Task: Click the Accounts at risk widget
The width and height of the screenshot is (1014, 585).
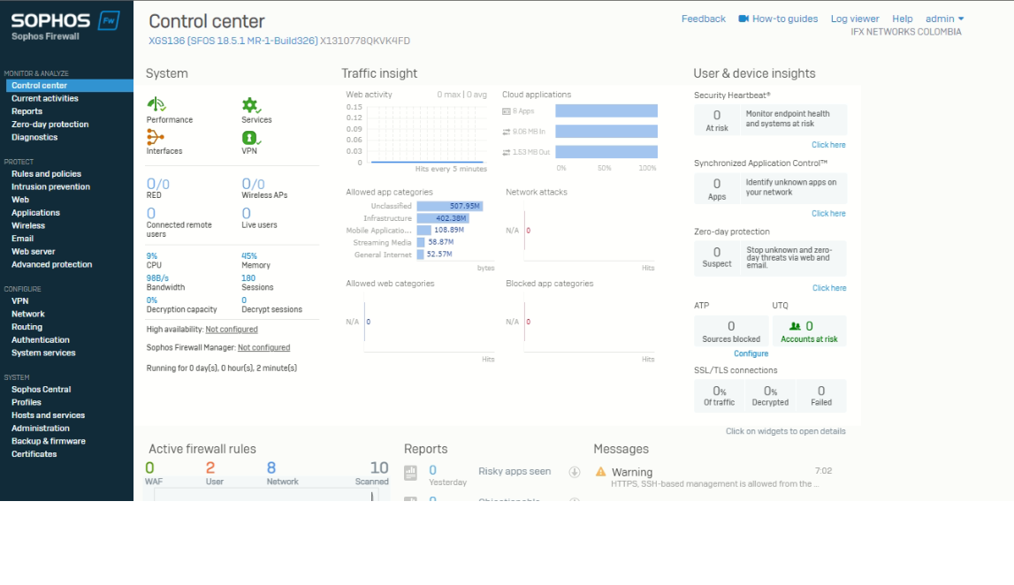Action: pos(808,330)
